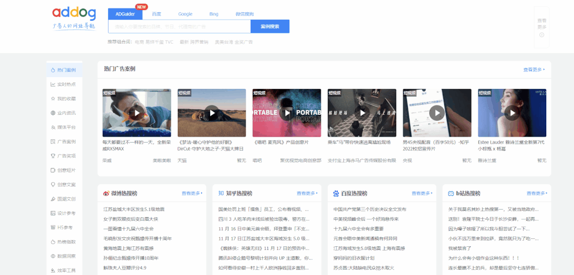Viewport: 574px width, 275px height.
Task: Play the 梦洁 DirCut 天猫 video
Action: coord(212,113)
